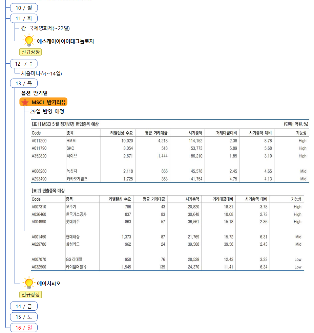Click 평균 거래대금 value 1,444 for 하이브
314x333 pixels.
[x=163, y=156]
